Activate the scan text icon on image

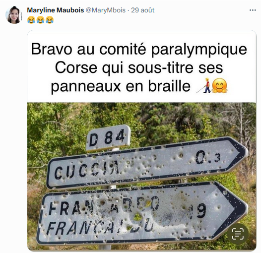pyautogui.click(x=238, y=234)
